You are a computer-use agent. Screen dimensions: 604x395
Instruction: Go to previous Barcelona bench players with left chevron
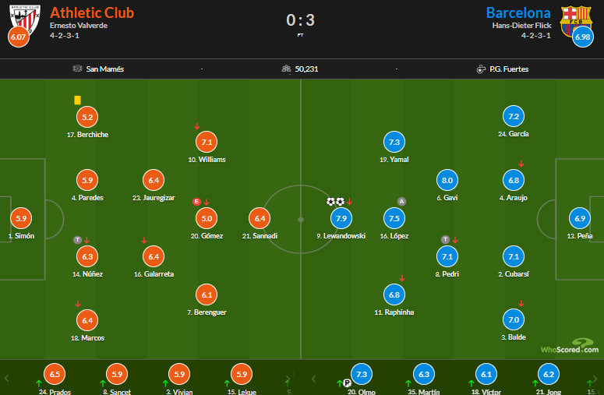(x=313, y=379)
